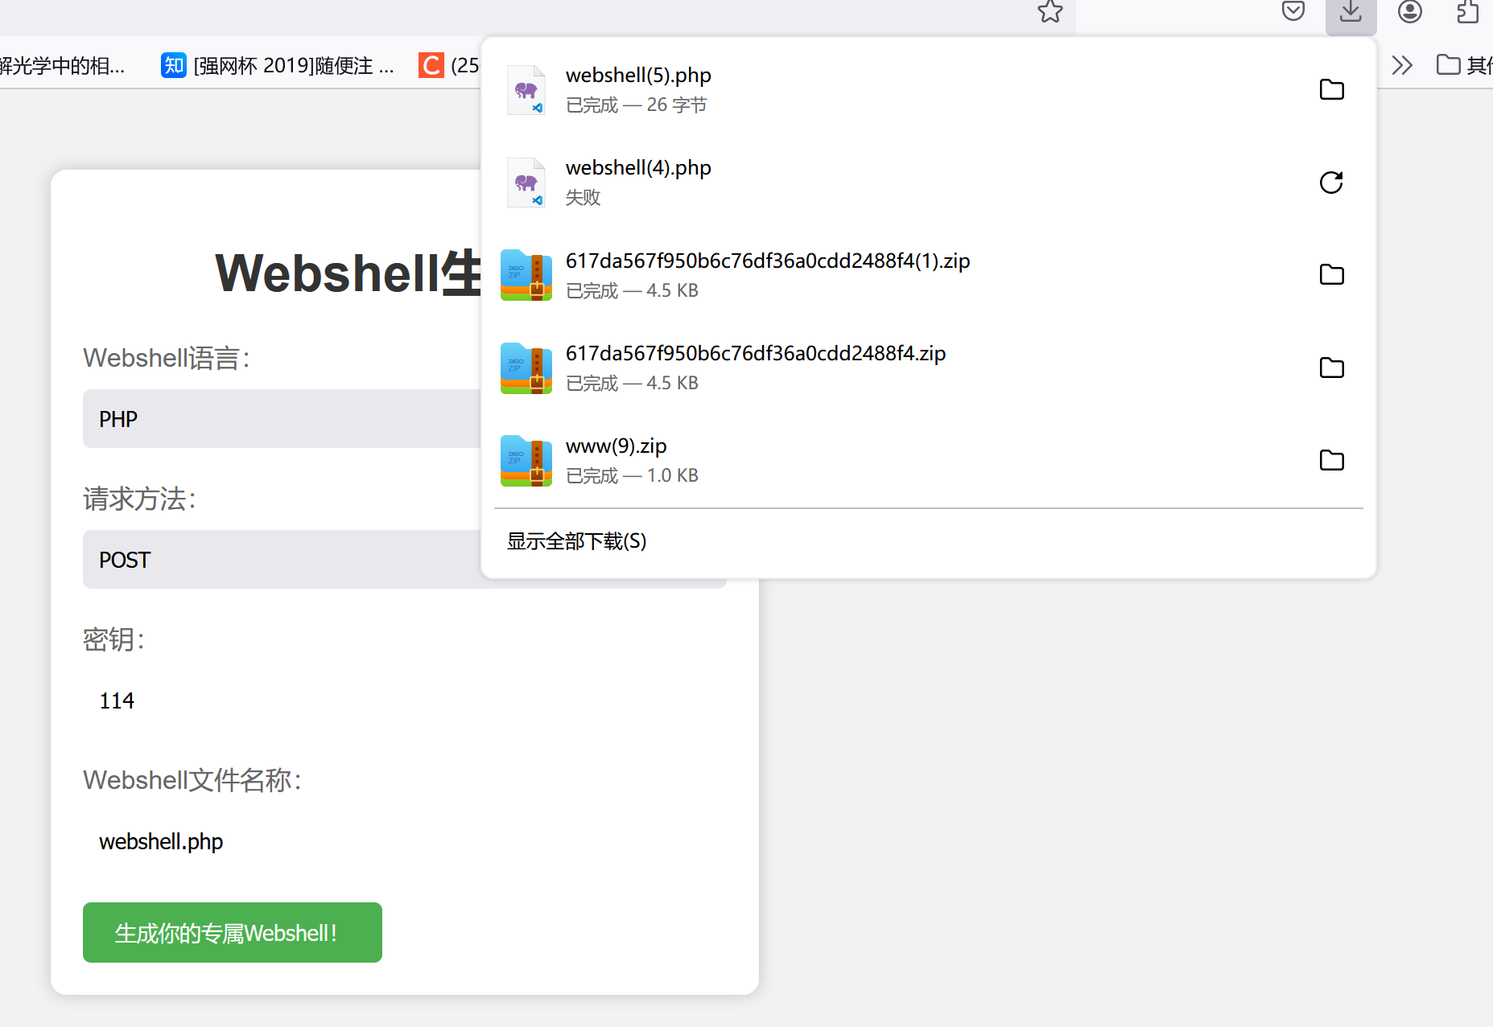Click the webshell(4).php file type icon
The image size is (1493, 1027).
(526, 183)
